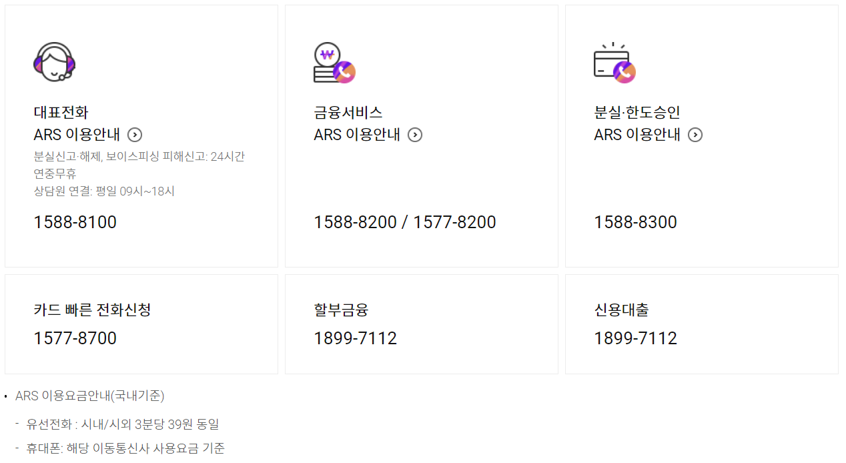The width and height of the screenshot is (846, 463).
Task: Click the ARS 이용요금안내(국내기준) notice text
Action: click(90, 396)
